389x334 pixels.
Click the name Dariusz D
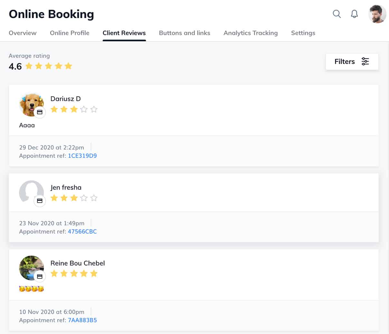click(65, 99)
